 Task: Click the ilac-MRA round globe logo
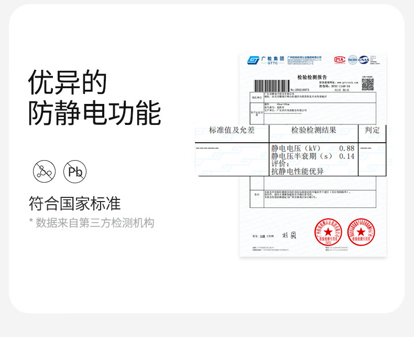353,60
